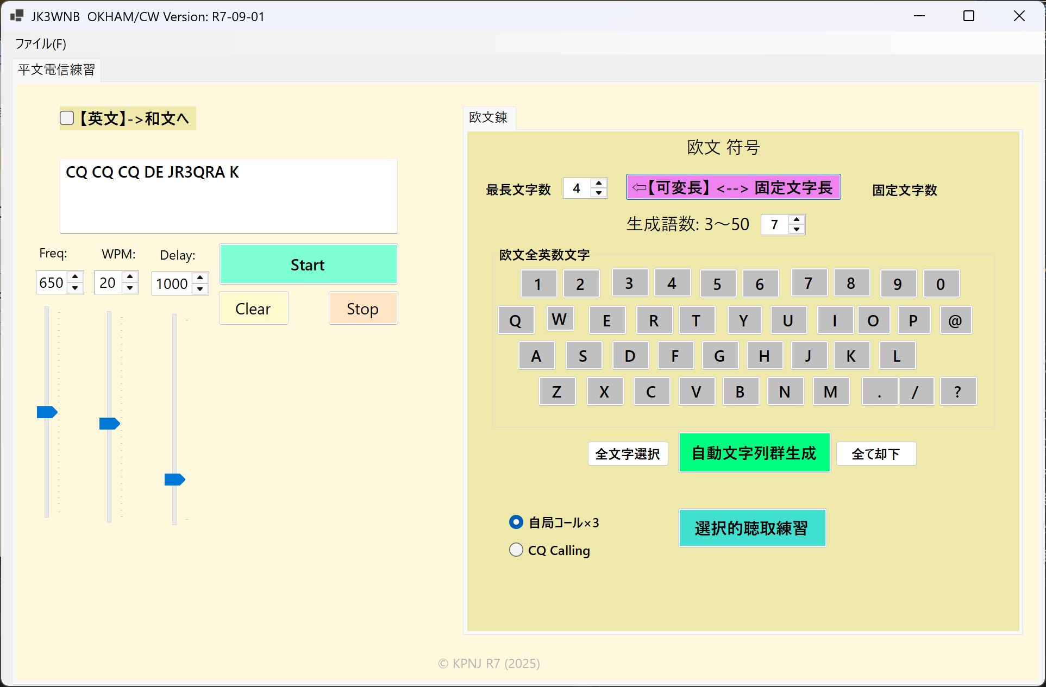The height and width of the screenshot is (687, 1046).
Task: Choose the CQ Calling radio button
Action: 516,550
